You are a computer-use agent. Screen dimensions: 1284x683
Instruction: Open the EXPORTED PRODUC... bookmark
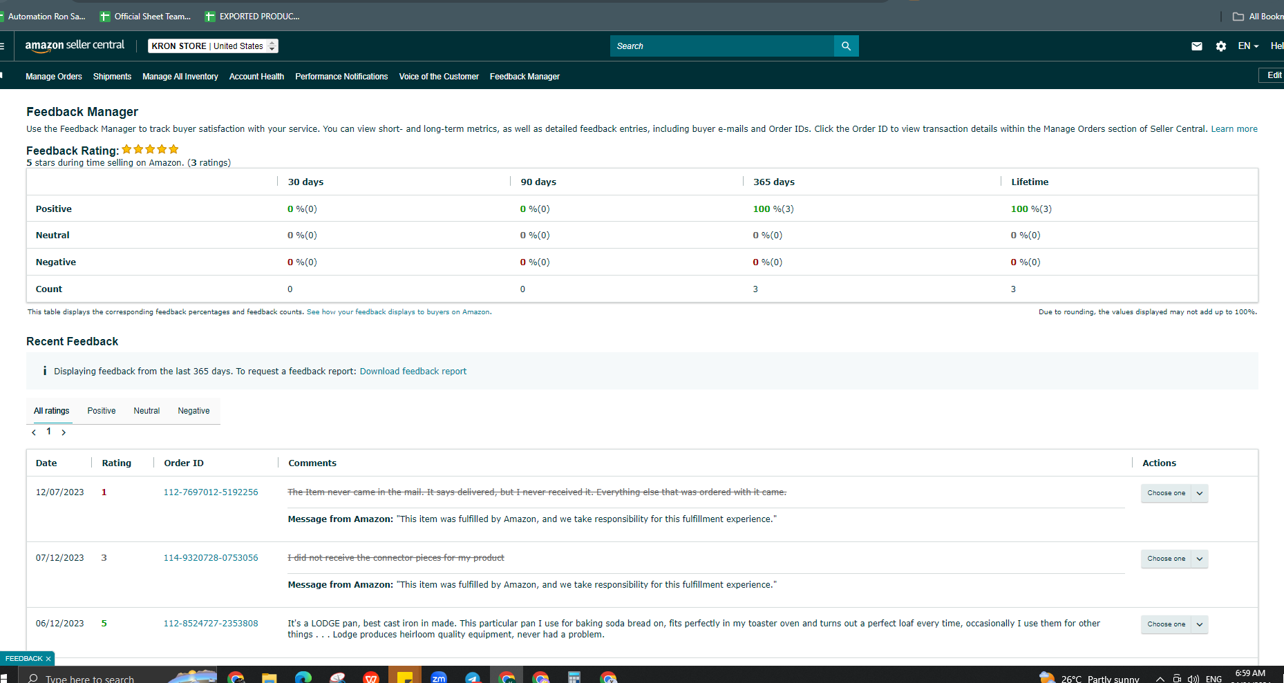coord(252,16)
